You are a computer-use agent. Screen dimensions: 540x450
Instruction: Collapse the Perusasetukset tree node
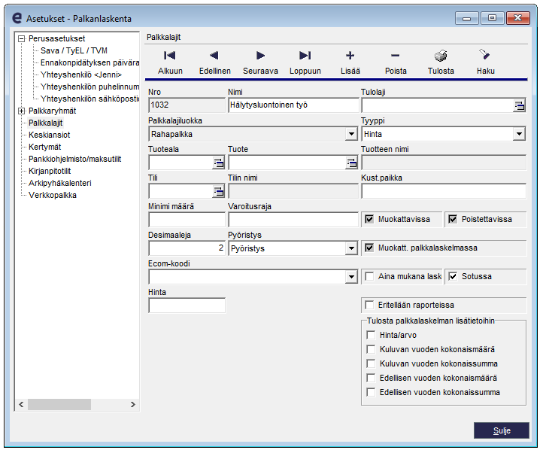coord(21,38)
